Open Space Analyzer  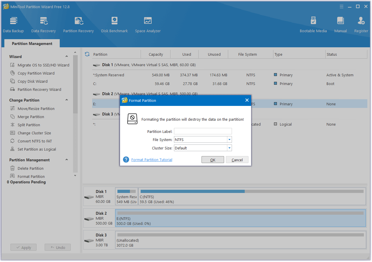click(x=148, y=25)
